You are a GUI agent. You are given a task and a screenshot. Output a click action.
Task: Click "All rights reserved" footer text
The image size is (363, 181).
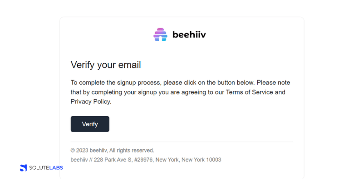tap(132, 150)
